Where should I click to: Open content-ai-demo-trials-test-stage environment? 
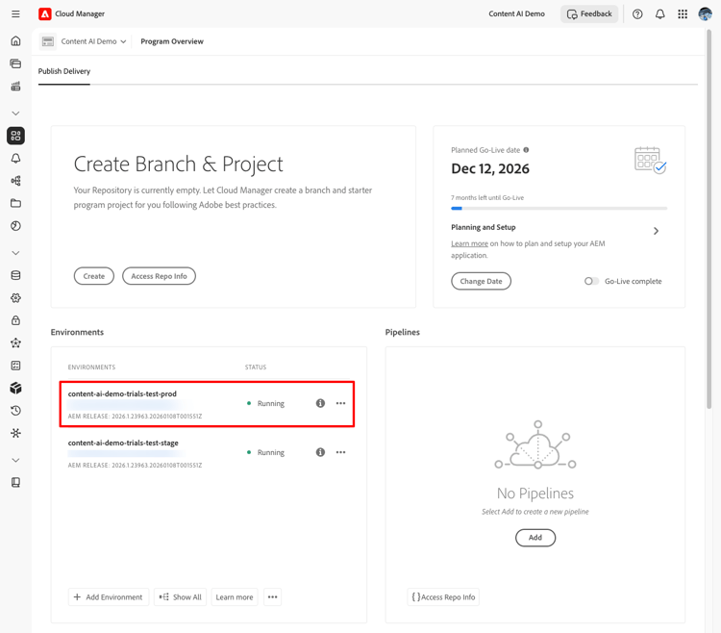(123, 443)
